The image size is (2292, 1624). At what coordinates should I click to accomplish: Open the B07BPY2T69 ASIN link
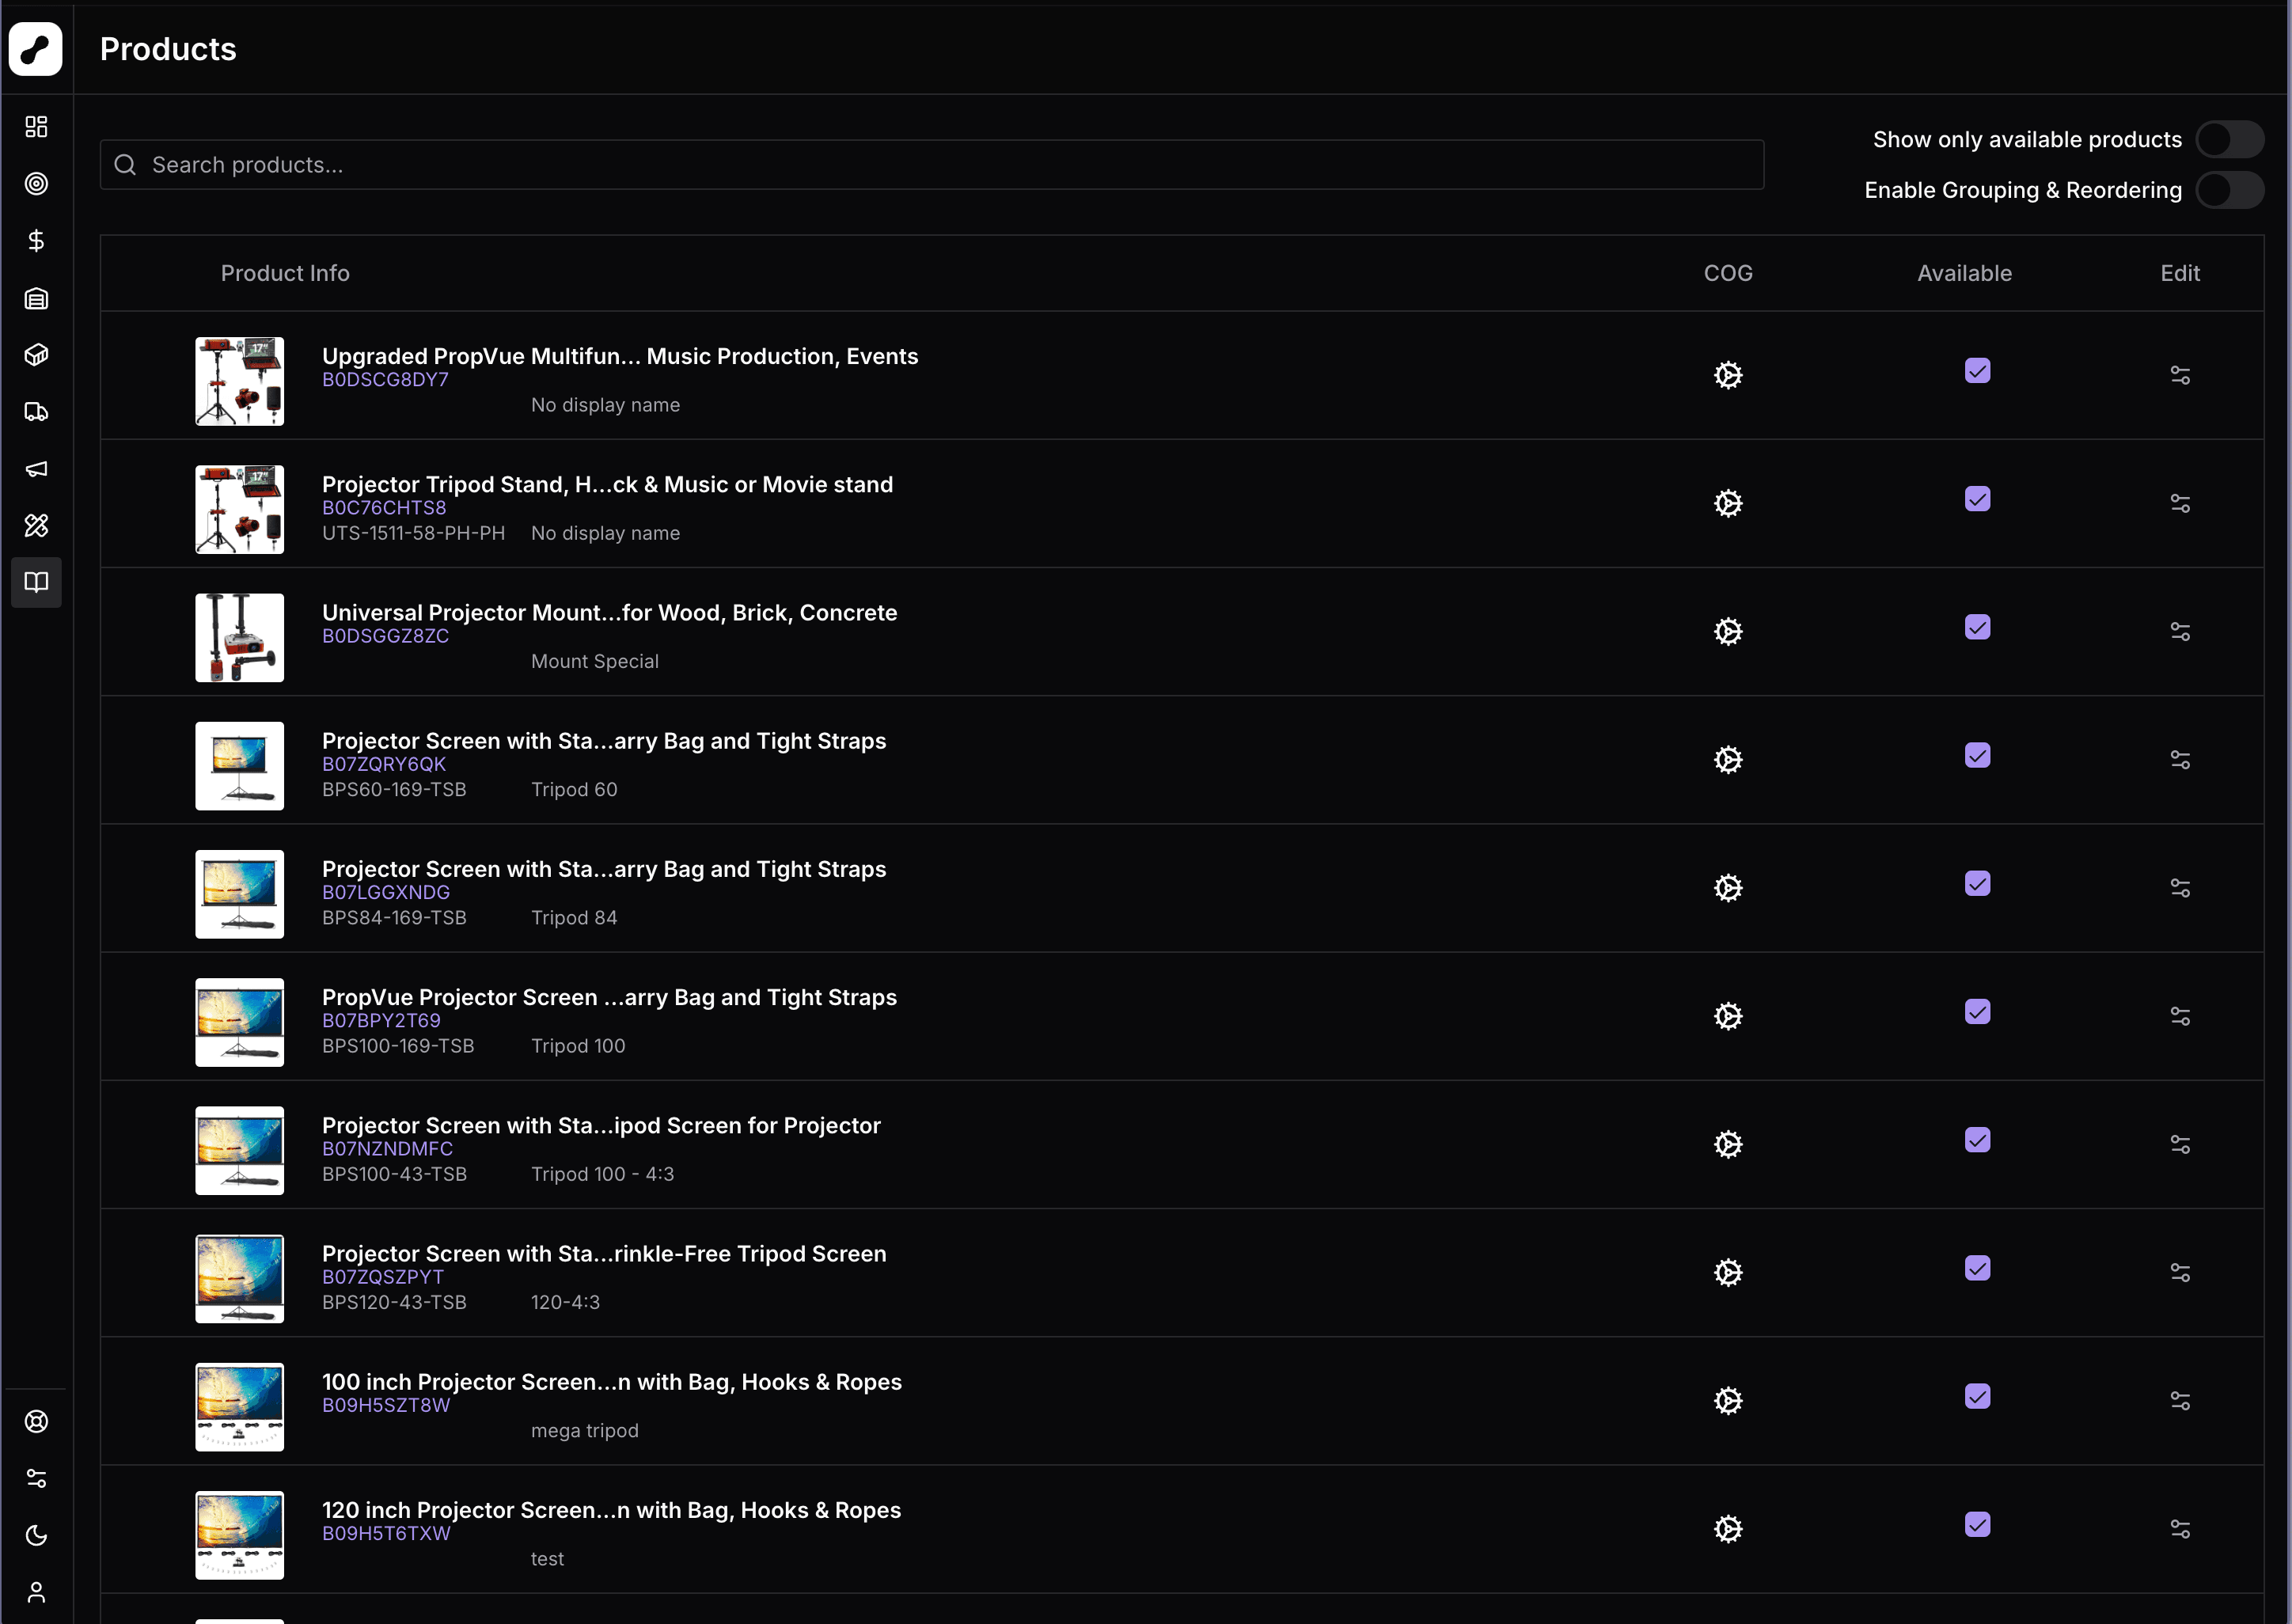point(381,1020)
